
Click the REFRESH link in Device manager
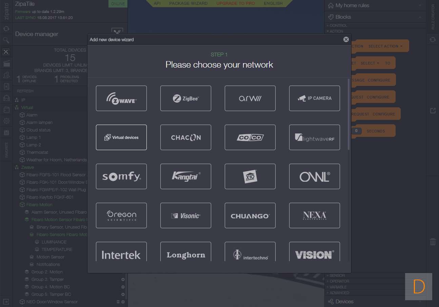(25, 91)
